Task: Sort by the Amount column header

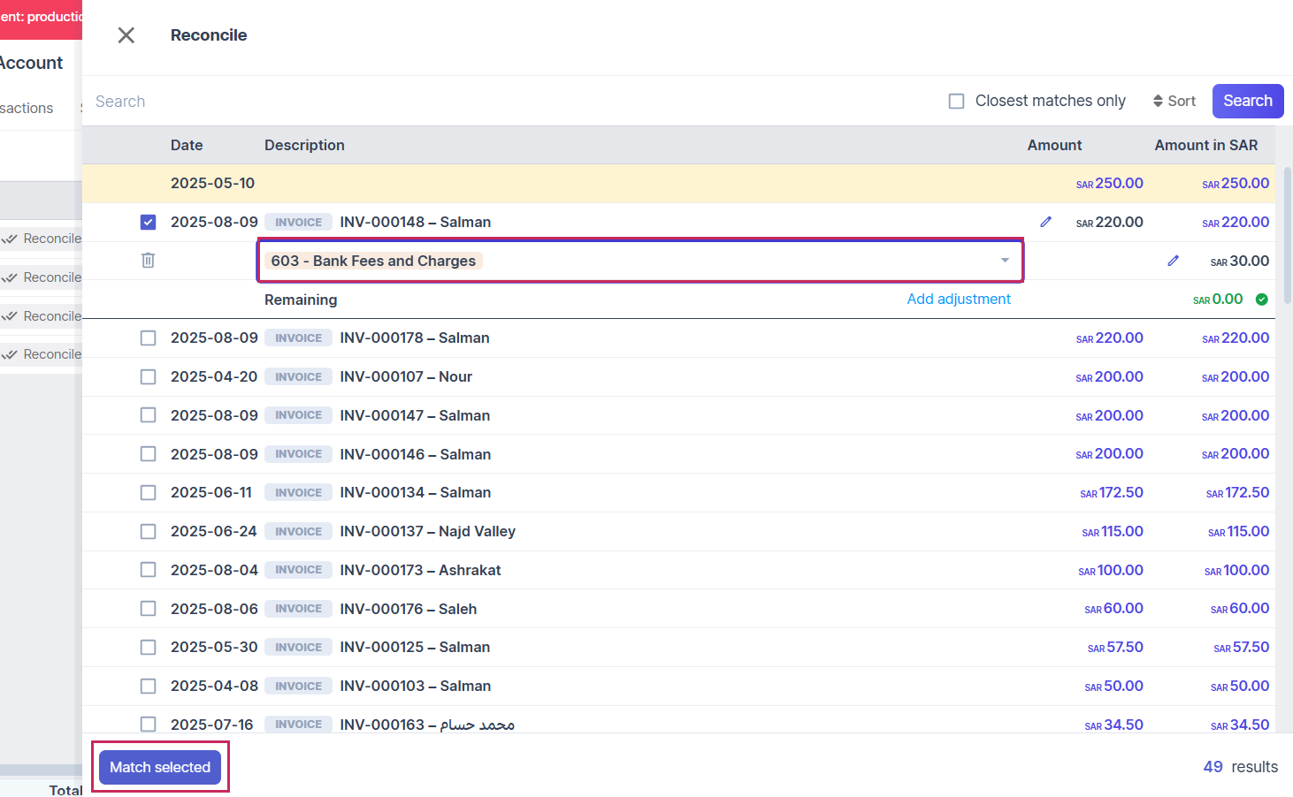Action: click(1053, 146)
